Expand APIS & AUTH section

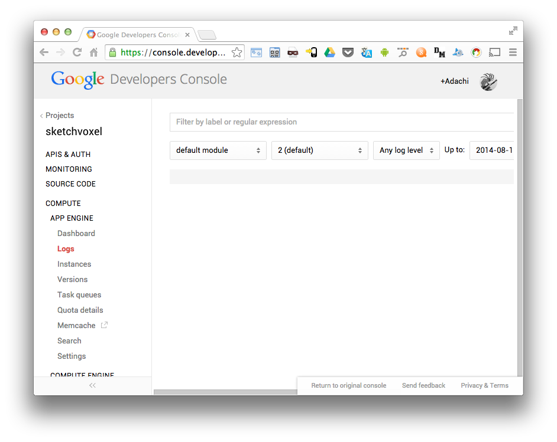click(68, 154)
